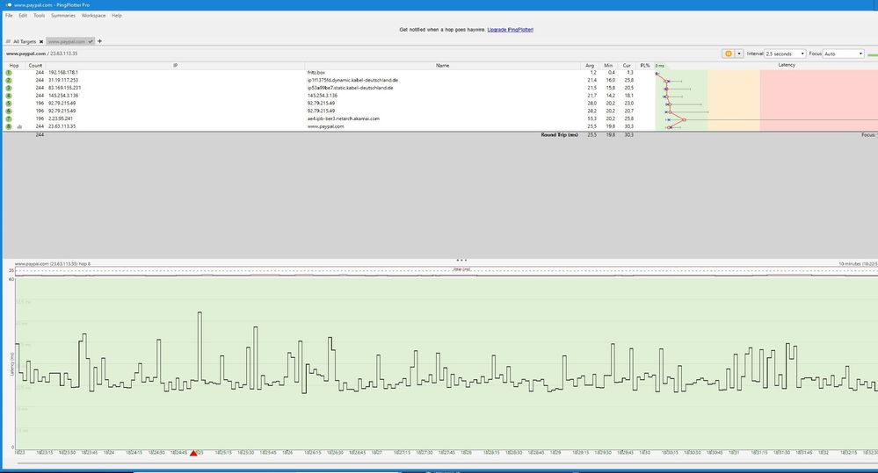Click IP address 23.63.113.35 in hop 8
This screenshot has width=878, height=473.
click(62, 126)
